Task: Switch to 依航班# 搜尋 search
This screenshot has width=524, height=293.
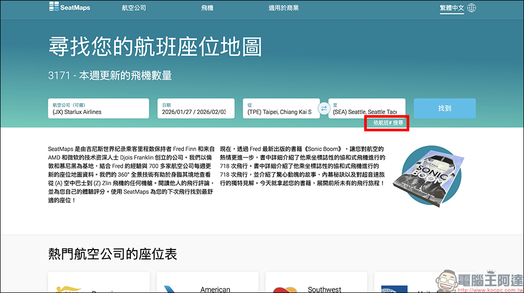Action: [x=388, y=123]
